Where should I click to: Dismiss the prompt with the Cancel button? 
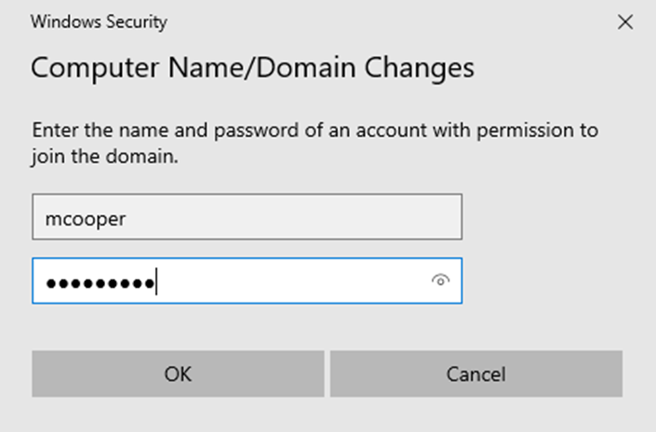coord(476,374)
